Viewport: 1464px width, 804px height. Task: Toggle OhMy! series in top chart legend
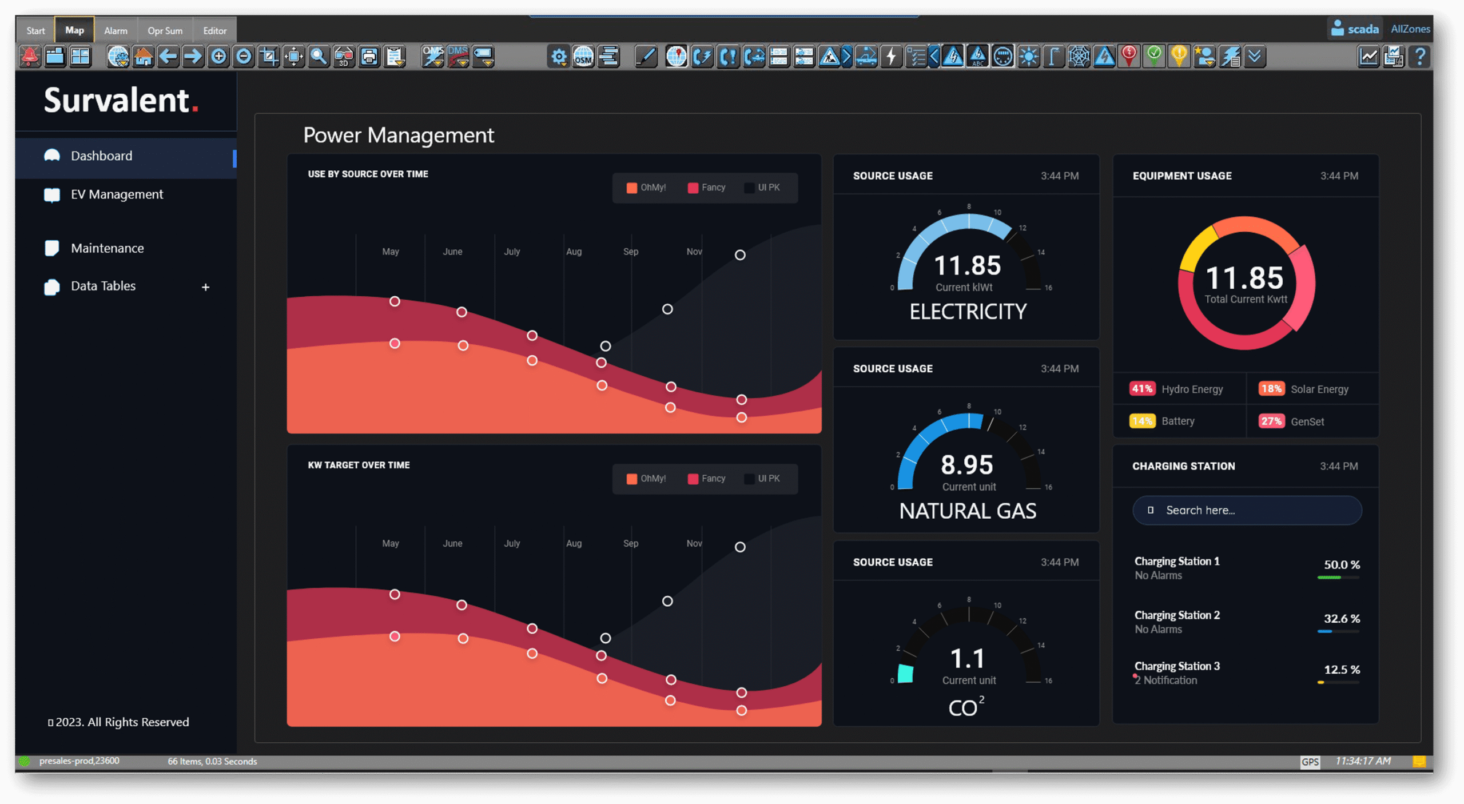(x=646, y=188)
